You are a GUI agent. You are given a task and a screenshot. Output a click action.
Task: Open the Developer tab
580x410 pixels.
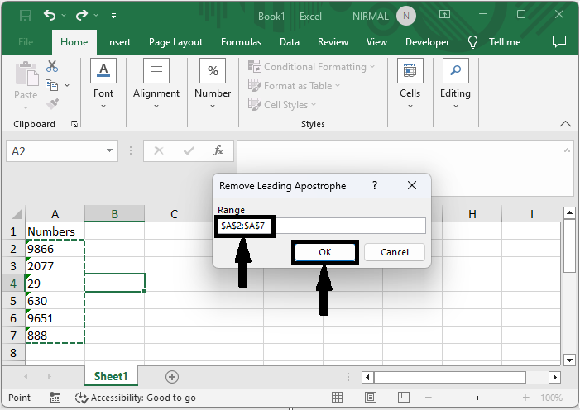tap(427, 42)
